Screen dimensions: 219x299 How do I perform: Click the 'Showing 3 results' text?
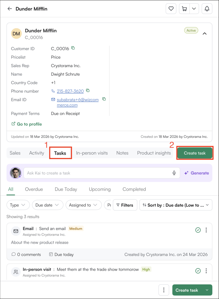click(x=23, y=217)
